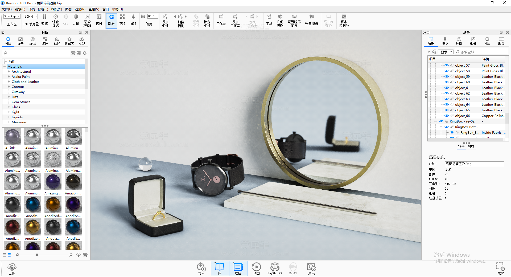Toggle Denoise (去噪) tool

[x=76, y=20]
